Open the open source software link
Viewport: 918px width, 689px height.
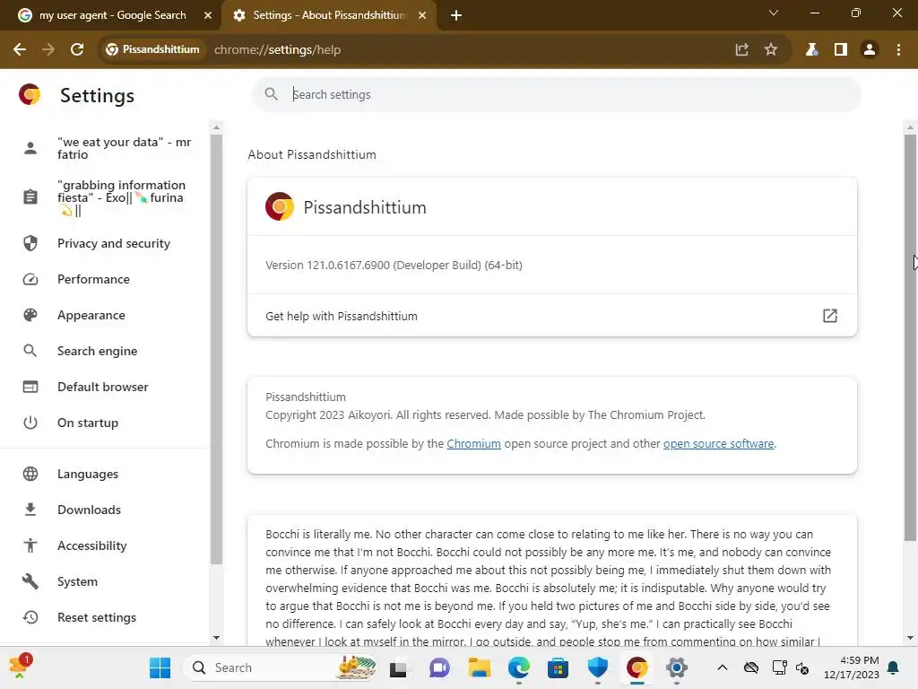(x=718, y=443)
